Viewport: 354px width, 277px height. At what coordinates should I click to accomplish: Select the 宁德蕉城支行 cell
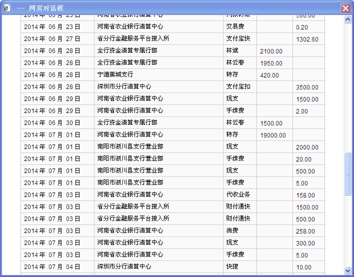coord(115,74)
